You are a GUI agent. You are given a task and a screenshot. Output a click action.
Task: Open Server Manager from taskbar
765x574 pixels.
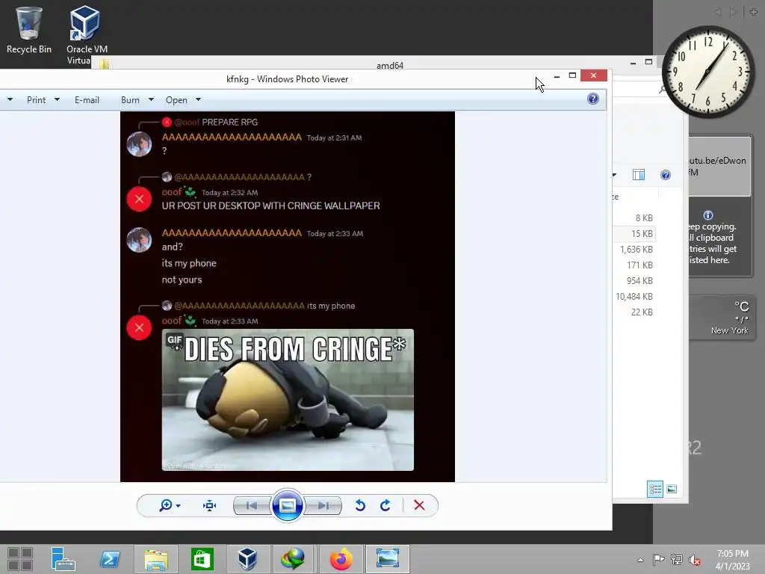tap(63, 559)
